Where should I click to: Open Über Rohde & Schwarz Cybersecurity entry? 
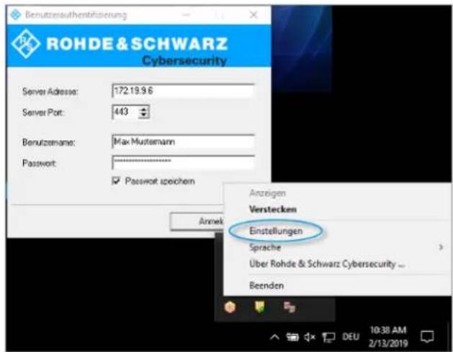pyautogui.click(x=327, y=264)
